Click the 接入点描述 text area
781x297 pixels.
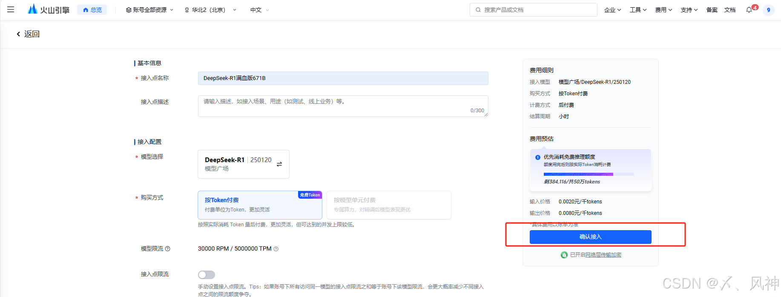pos(343,106)
